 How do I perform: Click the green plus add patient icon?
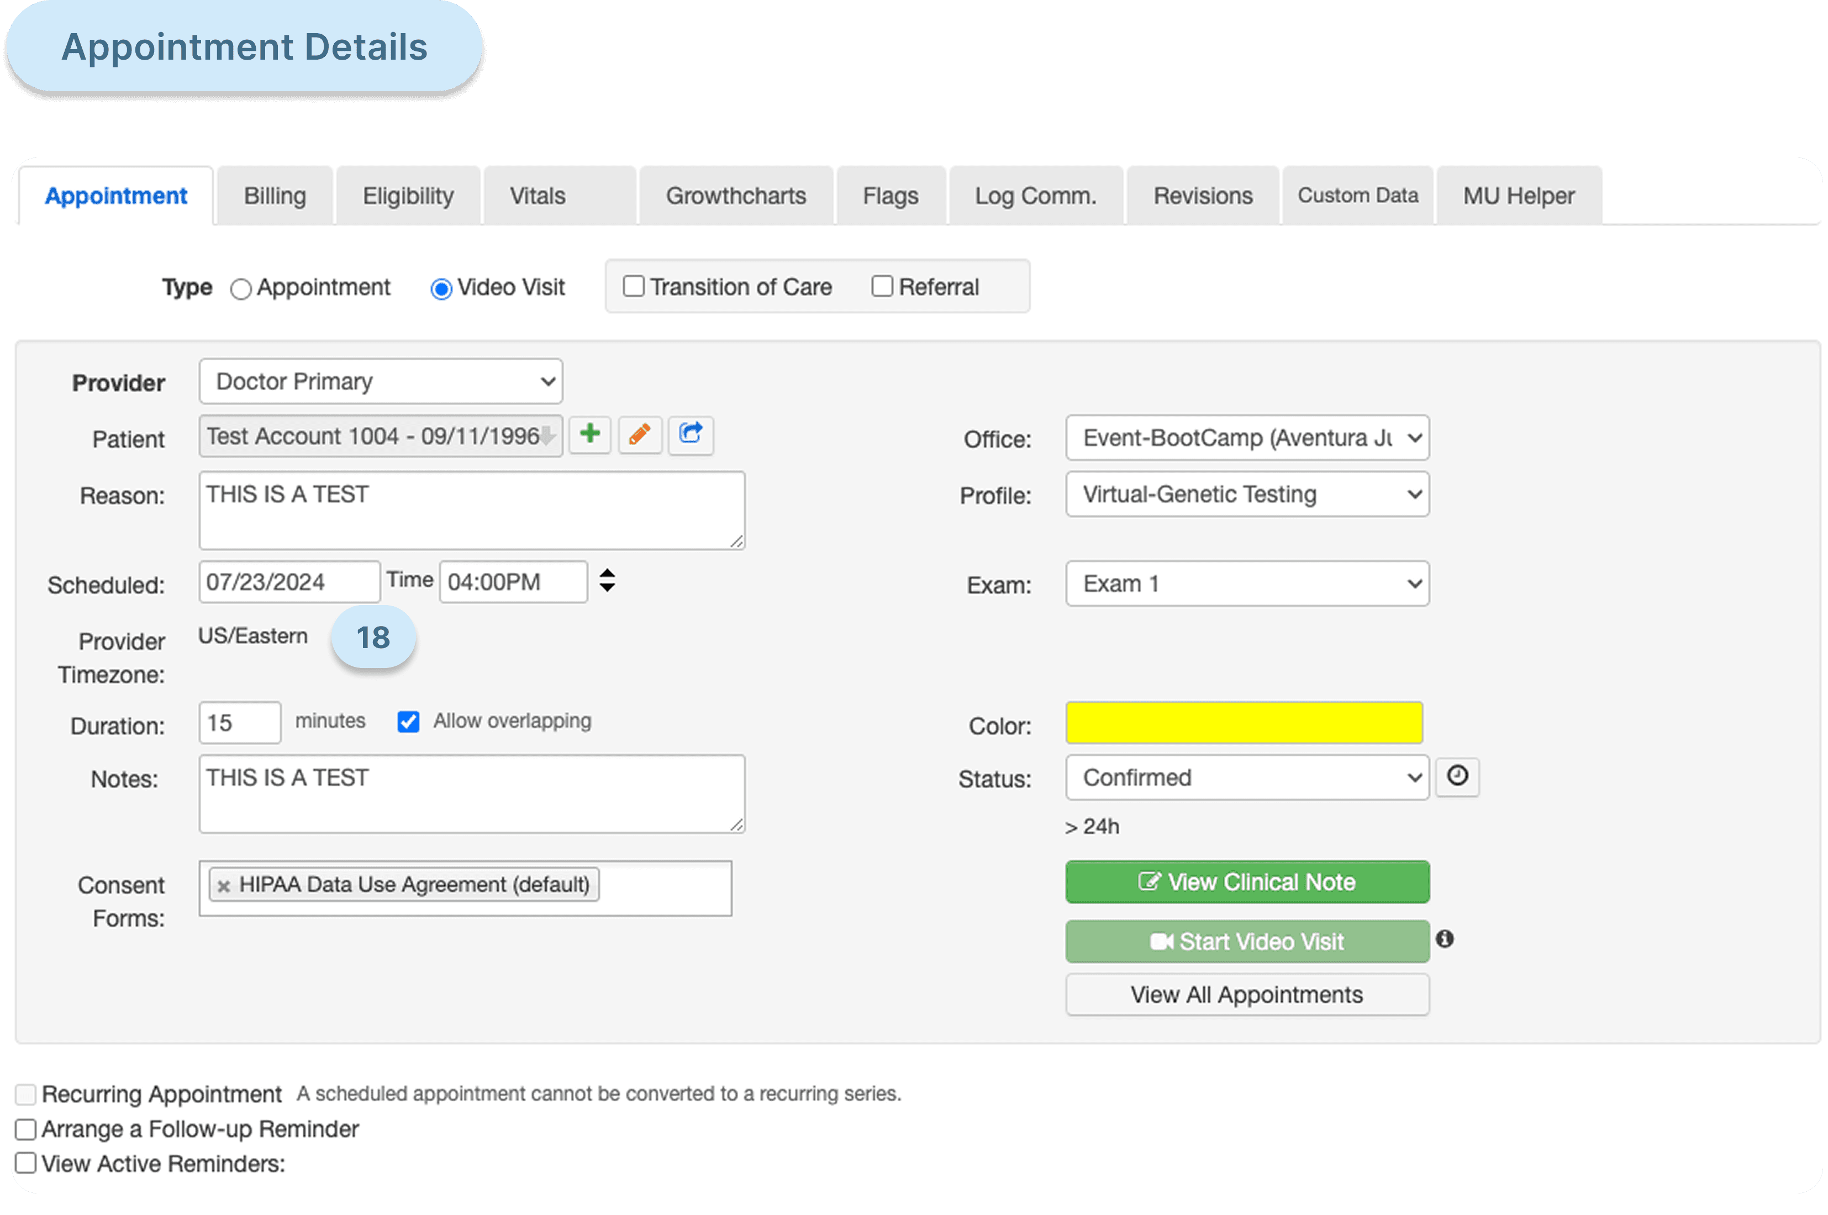[x=589, y=434]
